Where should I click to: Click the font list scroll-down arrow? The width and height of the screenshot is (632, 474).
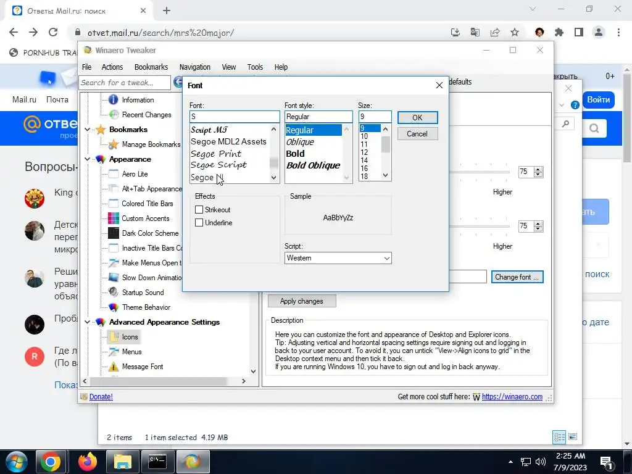[274, 177]
